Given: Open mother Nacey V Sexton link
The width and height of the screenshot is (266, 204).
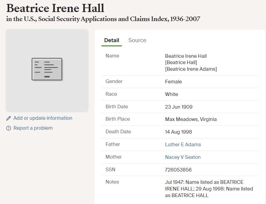Looking at the screenshot, I should [183, 157].
